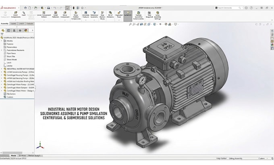Switch to the Assembly ribbon tab

click(4, 24)
